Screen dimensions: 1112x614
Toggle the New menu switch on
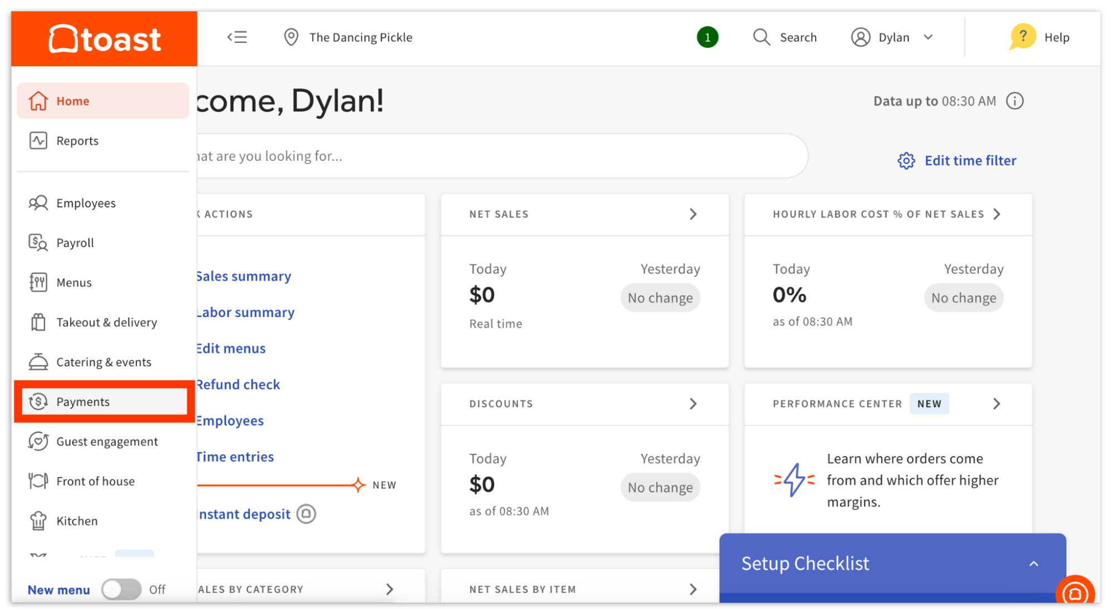coord(122,590)
